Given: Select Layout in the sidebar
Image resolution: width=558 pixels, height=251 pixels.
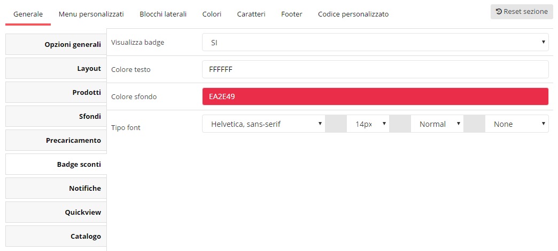Looking at the screenshot, I should tap(56, 69).
